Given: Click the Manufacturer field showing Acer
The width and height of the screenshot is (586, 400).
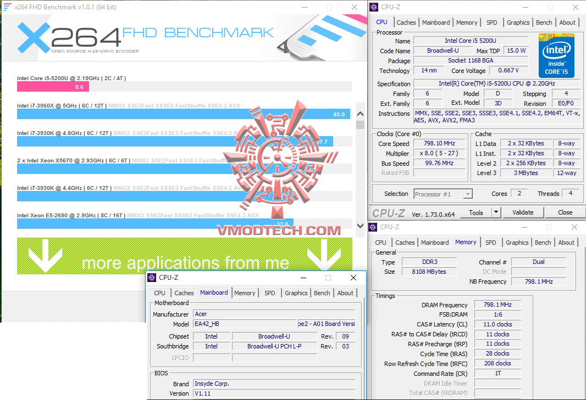Looking at the screenshot, I should (x=274, y=314).
